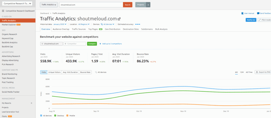Click the Estimated accuracy indicator bars

tap(138, 24)
